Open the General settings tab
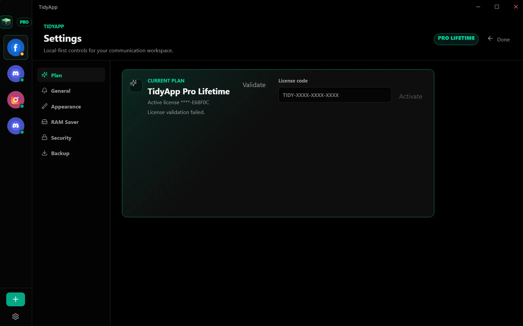This screenshot has height=326, width=523. tap(71, 91)
